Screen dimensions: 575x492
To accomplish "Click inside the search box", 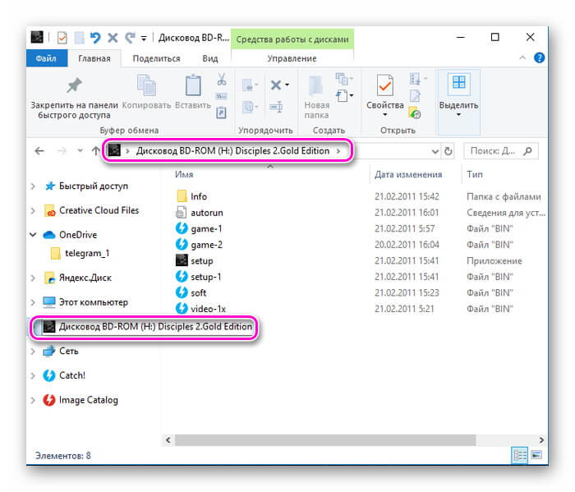I will click(493, 150).
